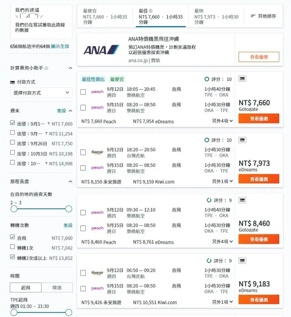This screenshot has width=291, height=317.
Task: Open the 其他排序 sorting menu
Action: tap(263, 16)
